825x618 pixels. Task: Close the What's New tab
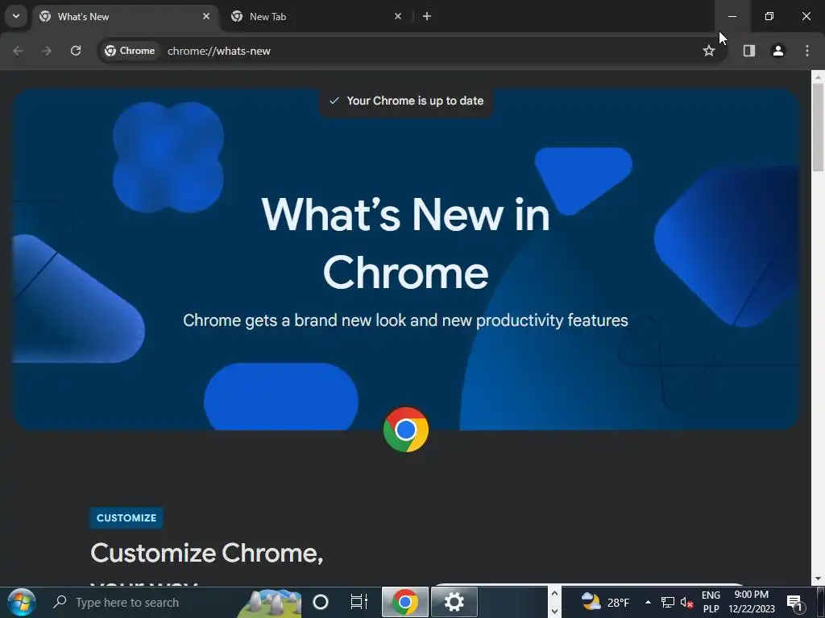click(x=206, y=16)
